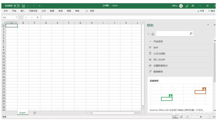Image resolution: width=217 pixels, height=122 pixels.
Task: Click the Office account avatar
Action: 181,6
